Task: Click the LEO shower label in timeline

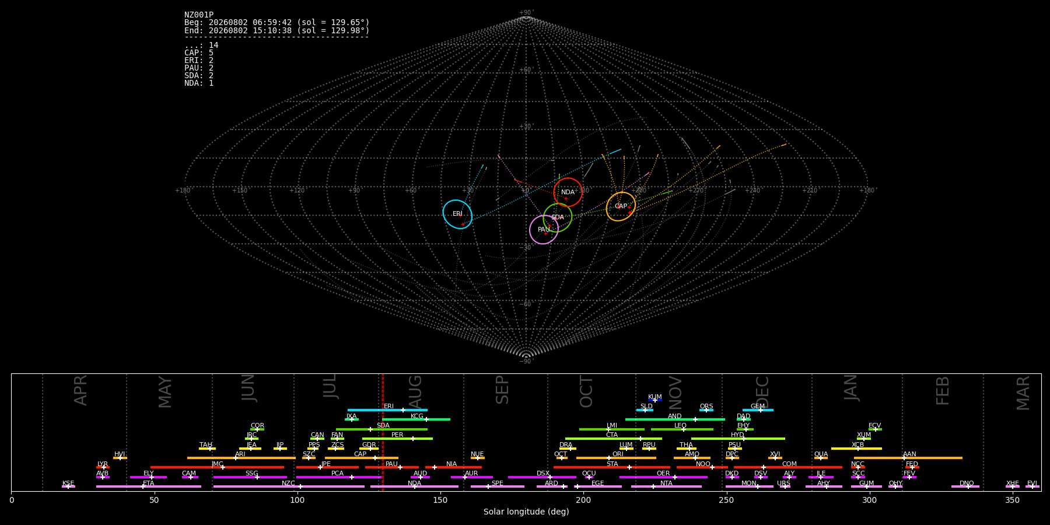Action: [x=681, y=426]
